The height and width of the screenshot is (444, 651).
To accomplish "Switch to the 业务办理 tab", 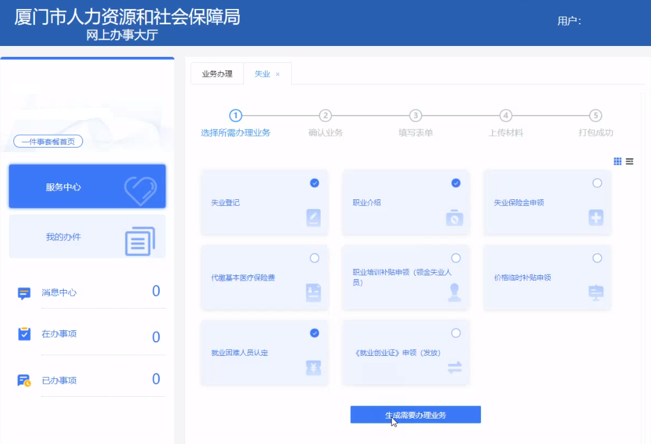I will 216,73.
